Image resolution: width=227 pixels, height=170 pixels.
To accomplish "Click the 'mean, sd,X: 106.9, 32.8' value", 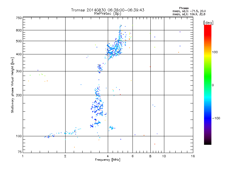I will pyautogui.click(x=189, y=14).
